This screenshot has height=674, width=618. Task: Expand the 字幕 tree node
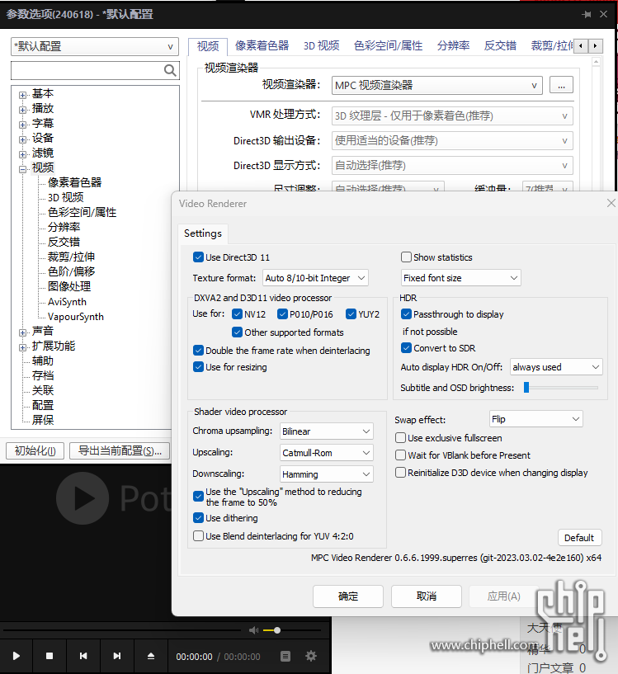coord(22,125)
